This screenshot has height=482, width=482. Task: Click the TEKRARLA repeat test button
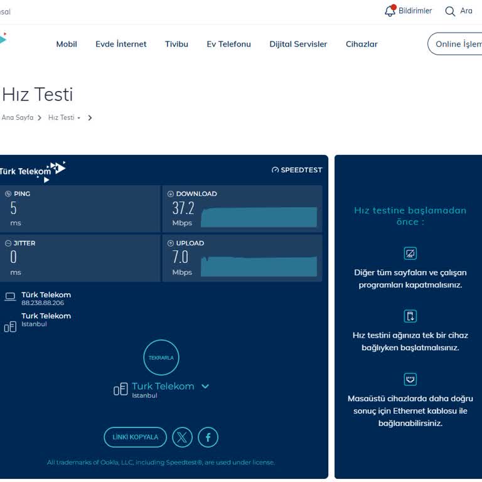point(161,358)
